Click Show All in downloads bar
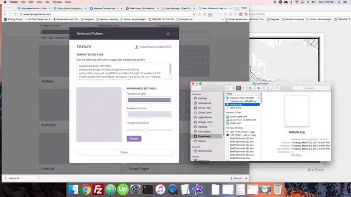The image size is (351, 197). [x=236, y=178]
